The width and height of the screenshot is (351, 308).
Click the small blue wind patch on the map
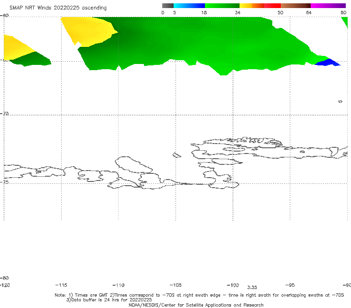coord(328,63)
